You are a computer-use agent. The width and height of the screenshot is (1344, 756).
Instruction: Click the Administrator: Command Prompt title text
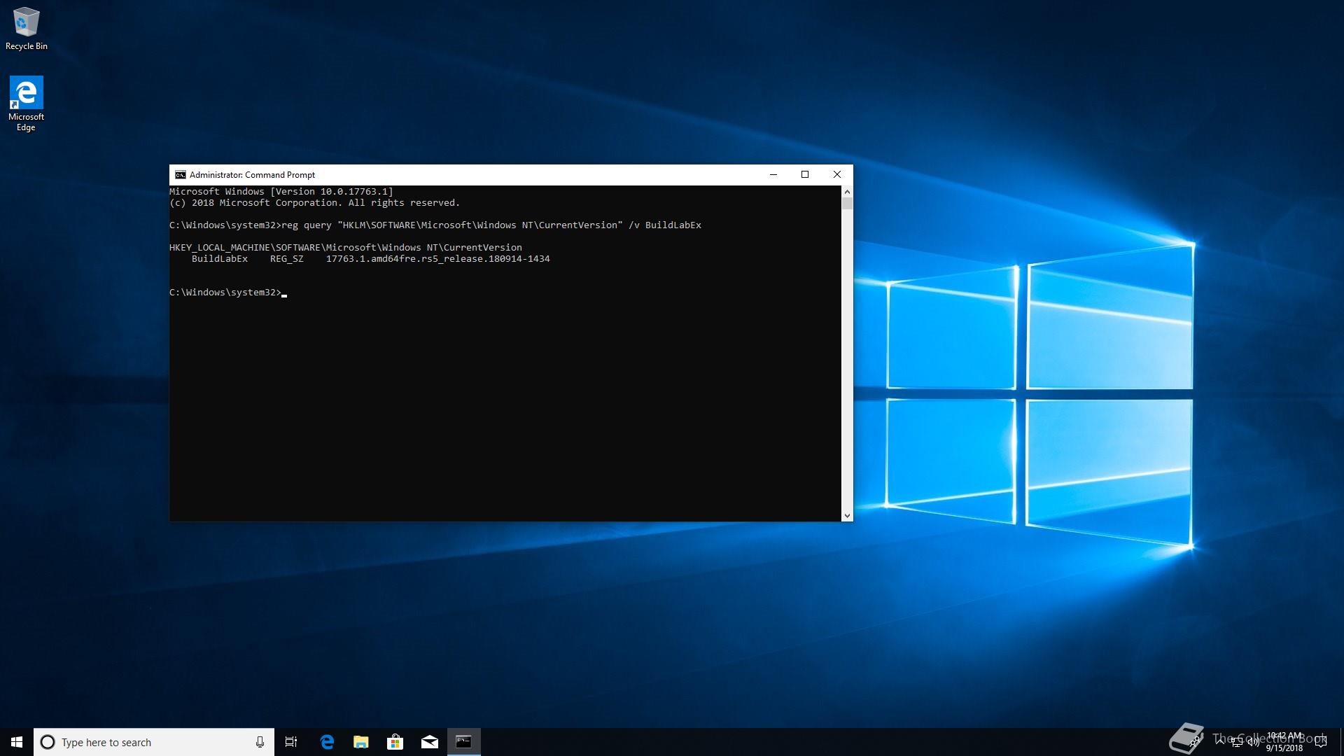coord(252,175)
